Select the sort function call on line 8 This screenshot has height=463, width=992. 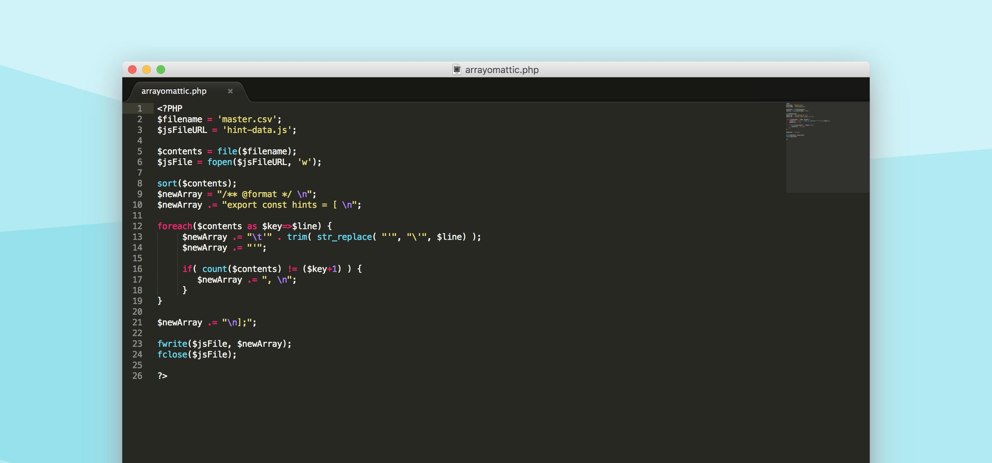(x=167, y=183)
